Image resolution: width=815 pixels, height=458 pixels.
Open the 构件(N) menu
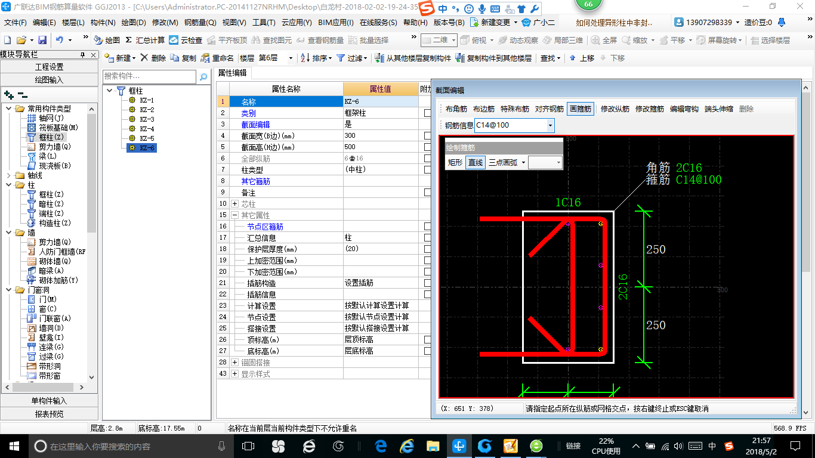pyautogui.click(x=103, y=23)
